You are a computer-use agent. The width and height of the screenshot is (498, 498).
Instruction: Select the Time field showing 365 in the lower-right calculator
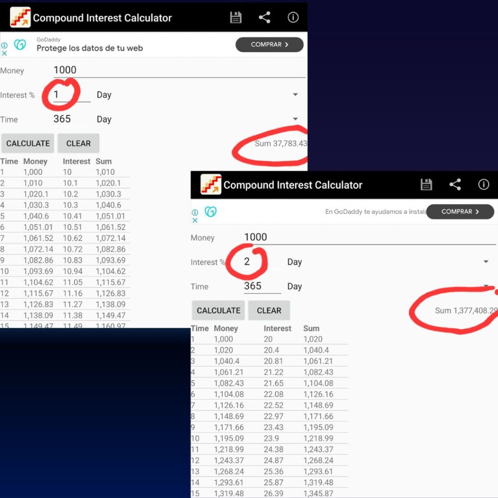coord(262,286)
